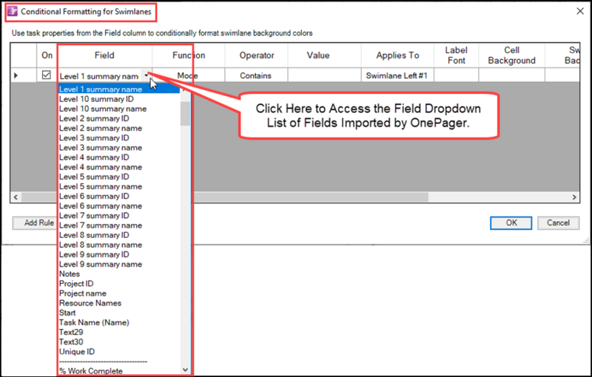The width and height of the screenshot is (592, 377).
Task: Open the Operator cell showing Contains
Action: [x=256, y=75]
